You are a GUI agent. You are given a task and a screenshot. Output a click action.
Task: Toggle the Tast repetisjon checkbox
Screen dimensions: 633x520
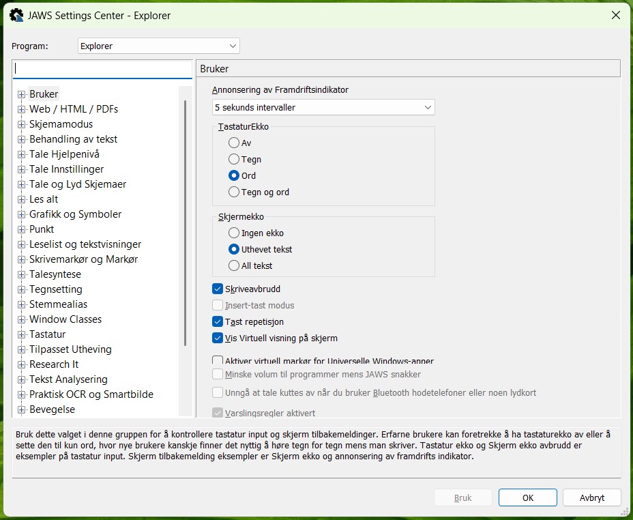(x=218, y=322)
